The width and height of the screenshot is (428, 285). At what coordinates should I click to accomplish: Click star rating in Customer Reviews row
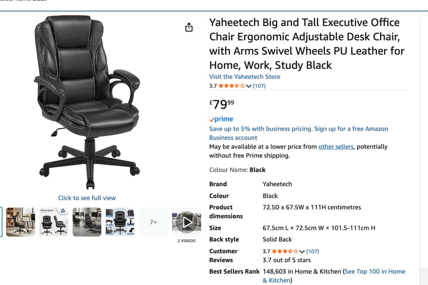pos(285,252)
